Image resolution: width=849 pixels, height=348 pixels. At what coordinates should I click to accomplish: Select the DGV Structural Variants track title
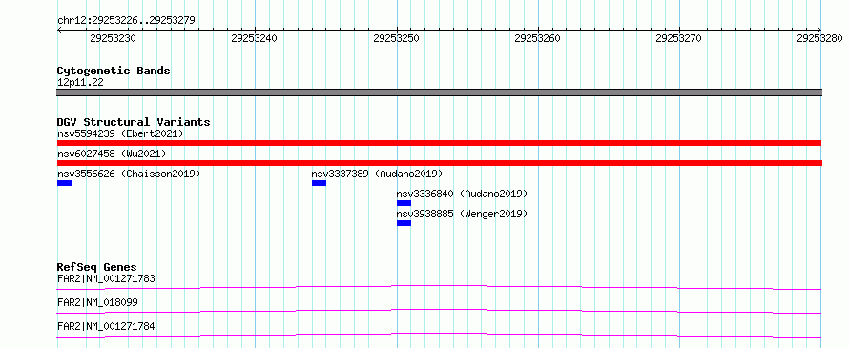coord(134,122)
